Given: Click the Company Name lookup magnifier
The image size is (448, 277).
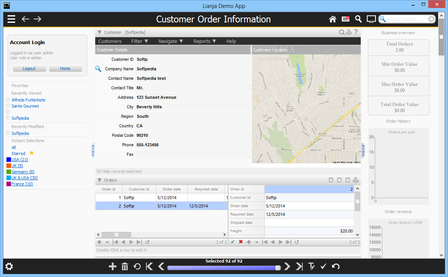Looking at the screenshot, I should (98, 69).
